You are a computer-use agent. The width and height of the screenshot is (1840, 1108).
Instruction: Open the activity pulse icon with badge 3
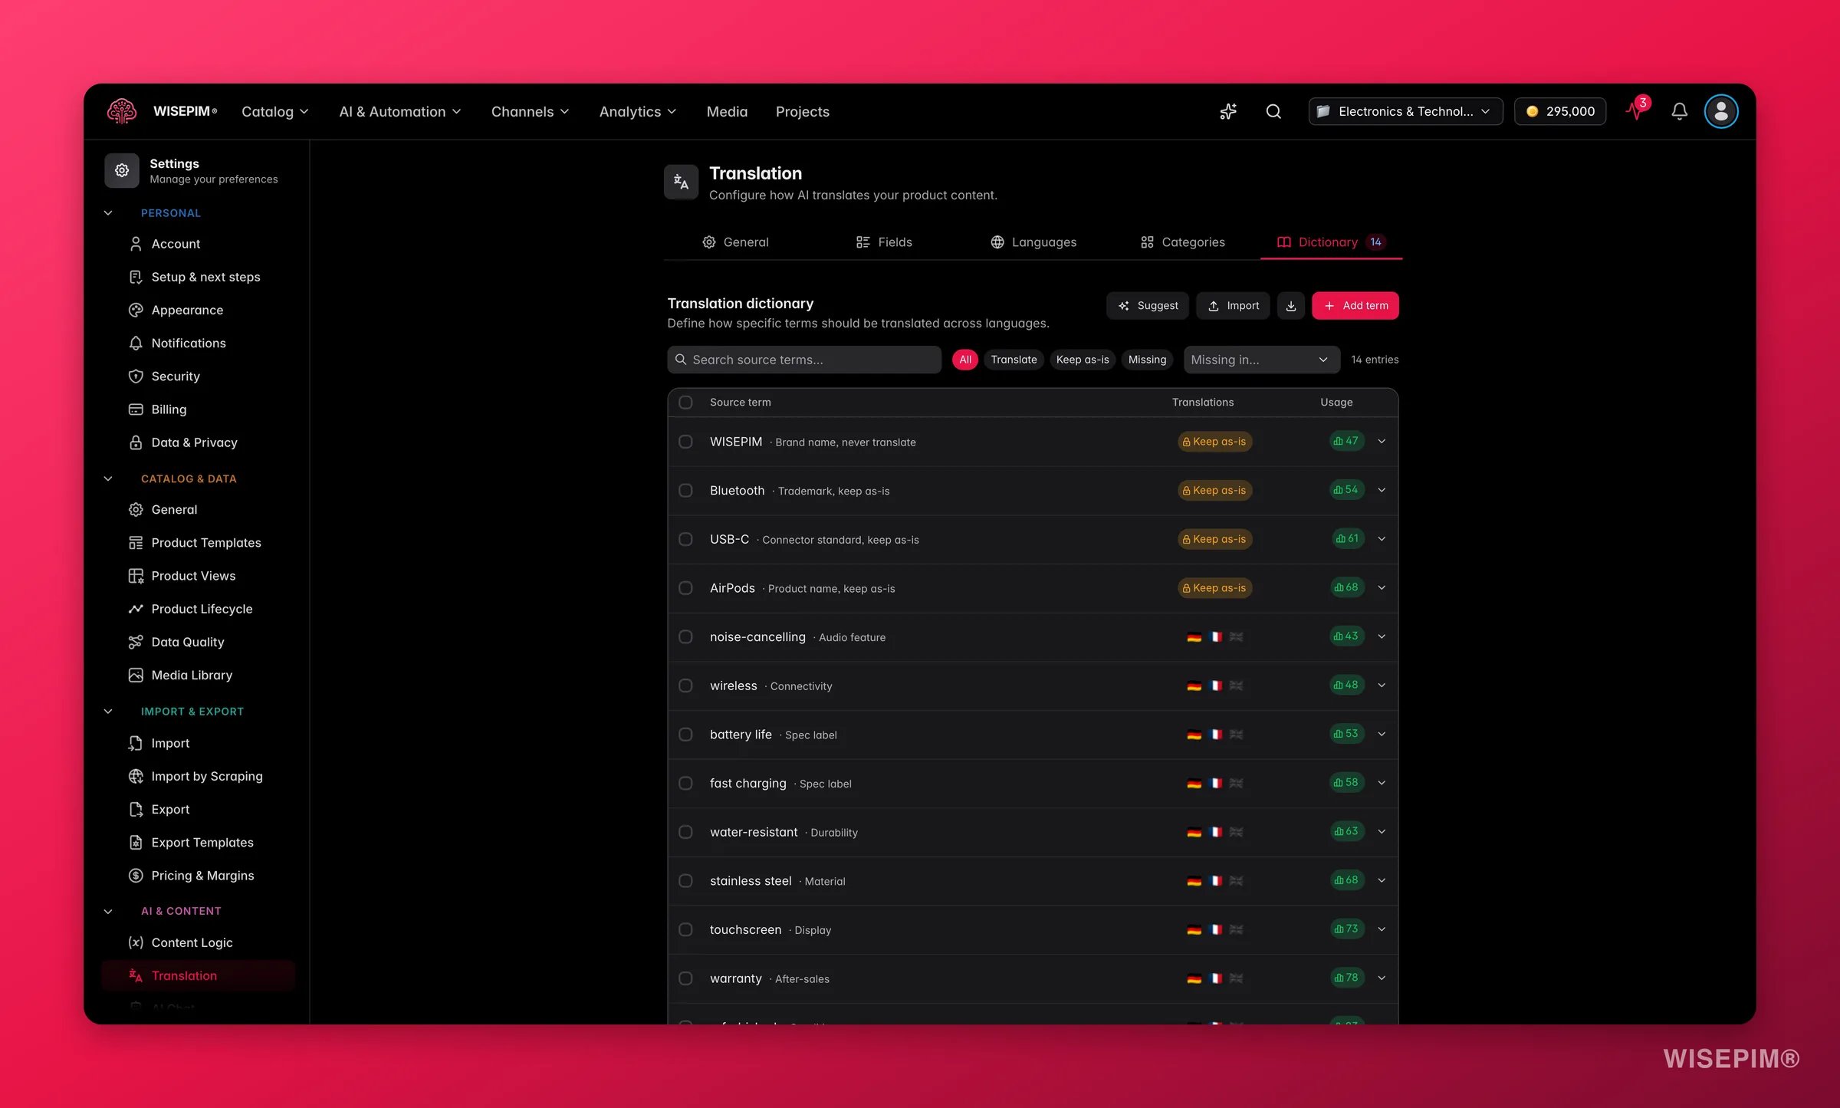point(1636,110)
